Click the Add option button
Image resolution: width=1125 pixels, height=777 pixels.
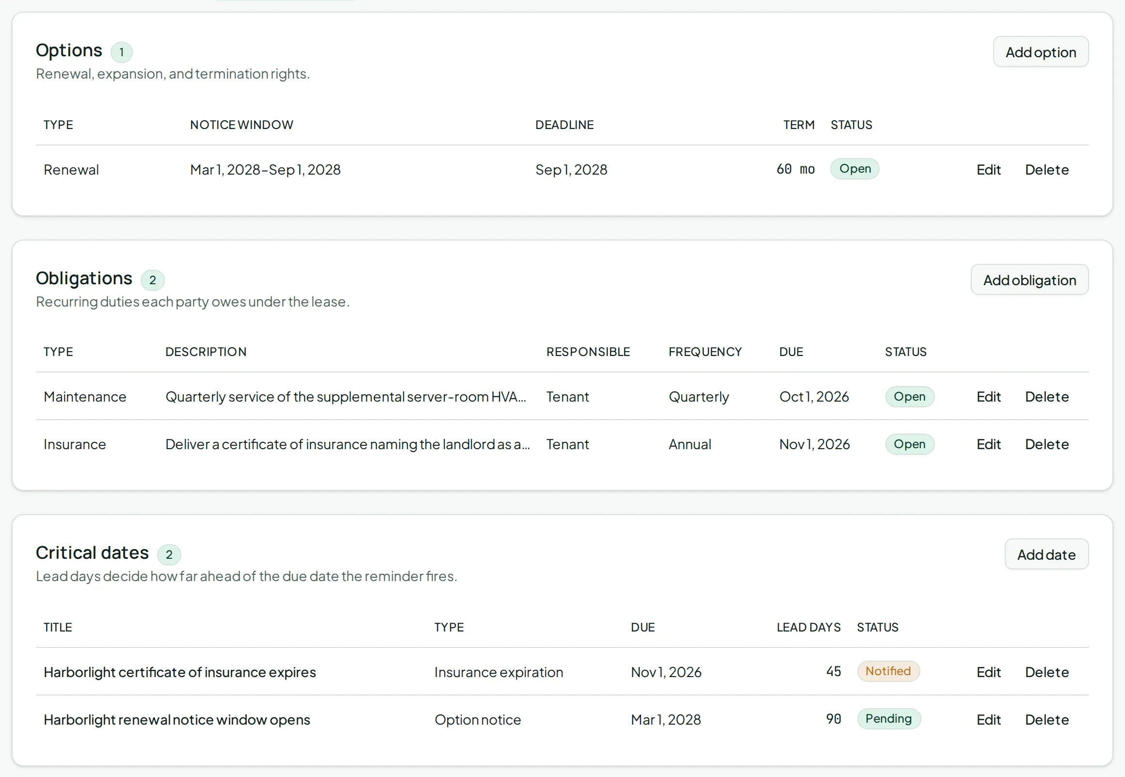click(1040, 51)
